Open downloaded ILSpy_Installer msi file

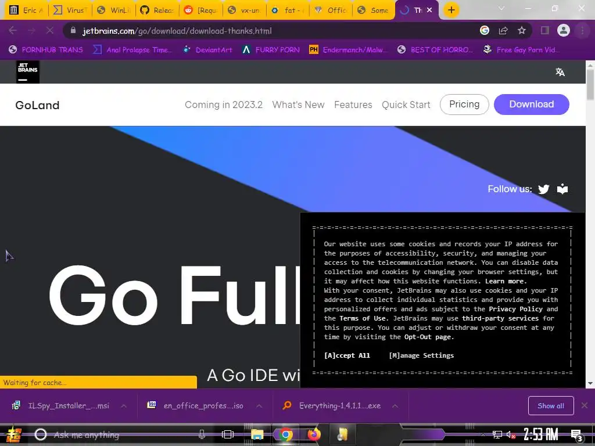[x=62, y=406]
